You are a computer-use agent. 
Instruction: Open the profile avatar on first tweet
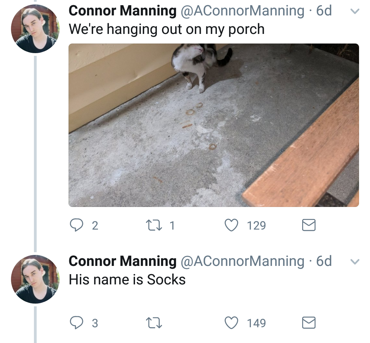(35, 29)
